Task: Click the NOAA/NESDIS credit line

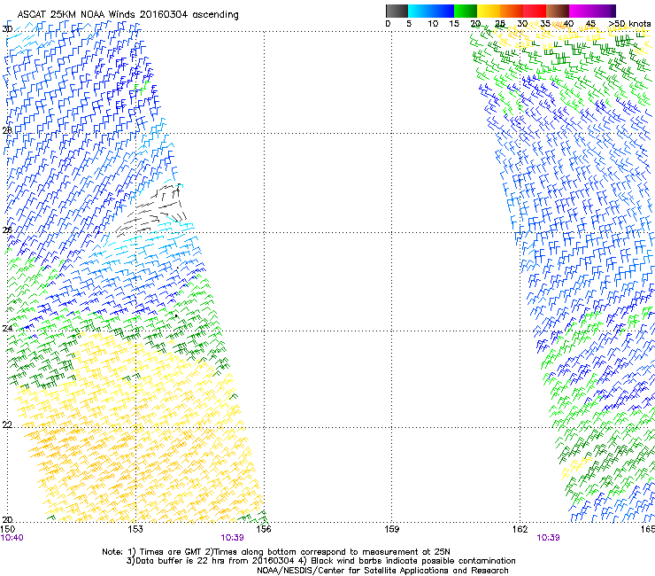Action: [x=382, y=571]
